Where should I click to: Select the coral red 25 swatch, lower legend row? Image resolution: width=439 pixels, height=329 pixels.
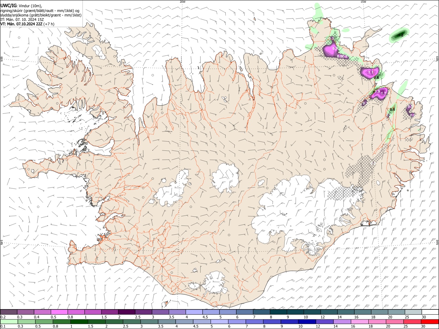412,321
